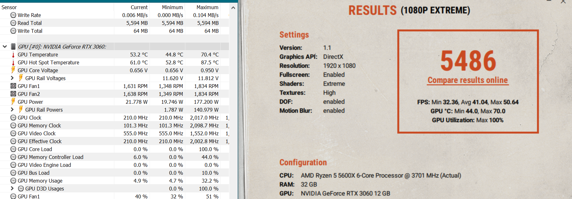Click the 53.2 °C current GPU temperature
The height and width of the screenshot is (199, 572).
coord(139,55)
